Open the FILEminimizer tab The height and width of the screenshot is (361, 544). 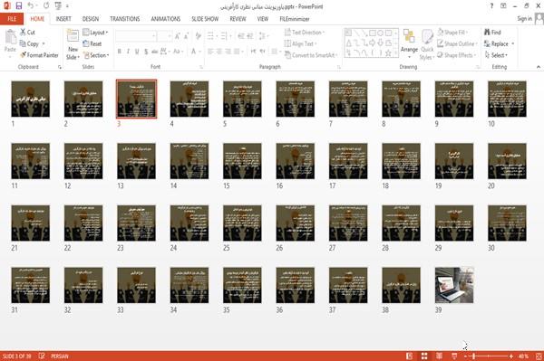point(294,19)
